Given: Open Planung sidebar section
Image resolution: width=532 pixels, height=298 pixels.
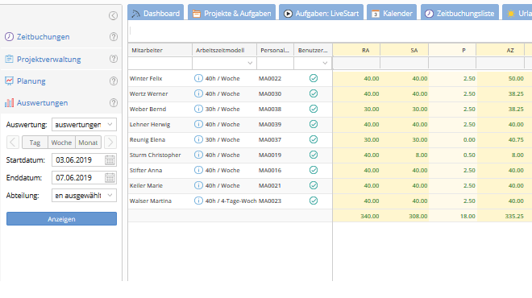Looking at the screenshot, I should tap(31, 81).
